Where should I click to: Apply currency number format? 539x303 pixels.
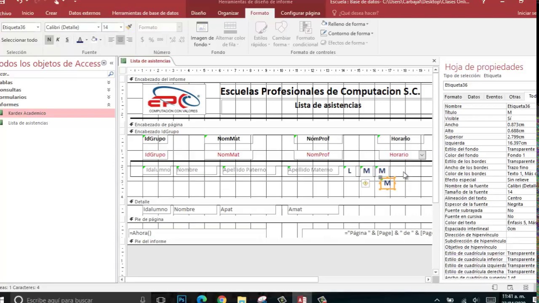point(142,40)
